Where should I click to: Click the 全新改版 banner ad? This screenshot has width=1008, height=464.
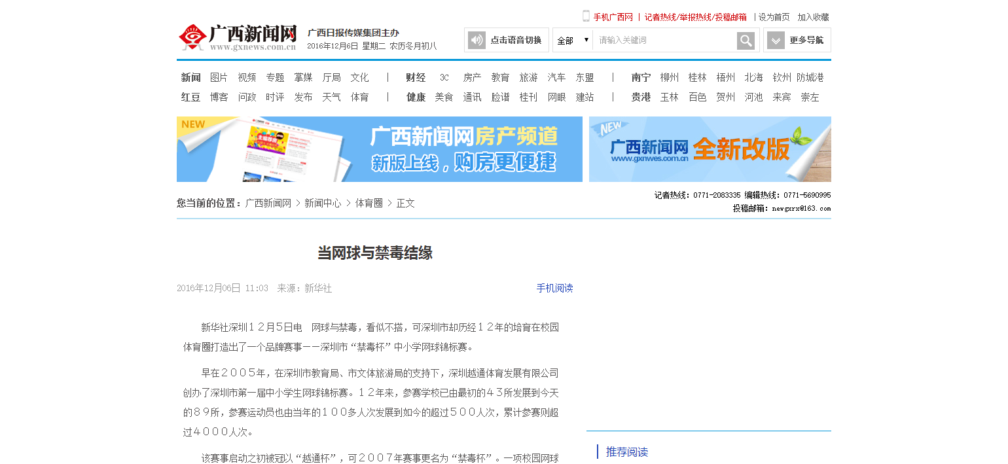click(710, 149)
